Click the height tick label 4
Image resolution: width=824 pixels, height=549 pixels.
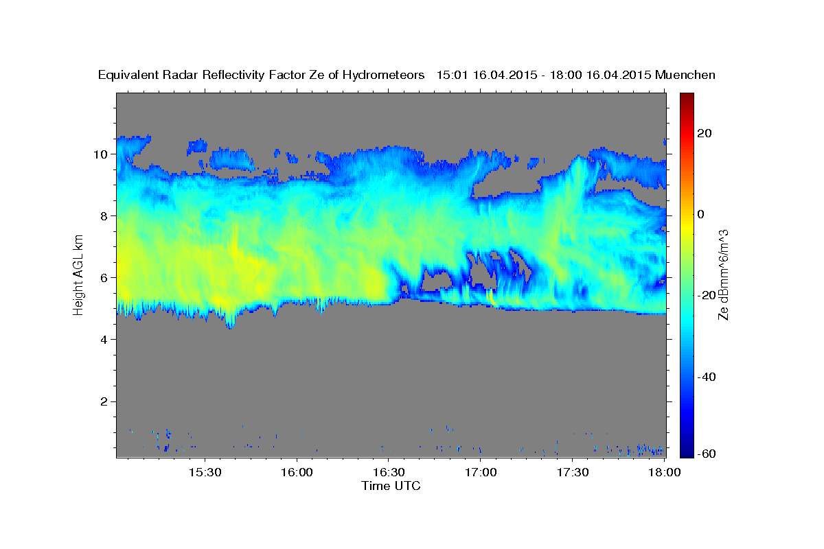click(x=104, y=339)
